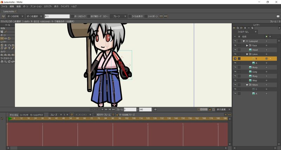Click the label color swatch in layers header

[x=267, y=37]
